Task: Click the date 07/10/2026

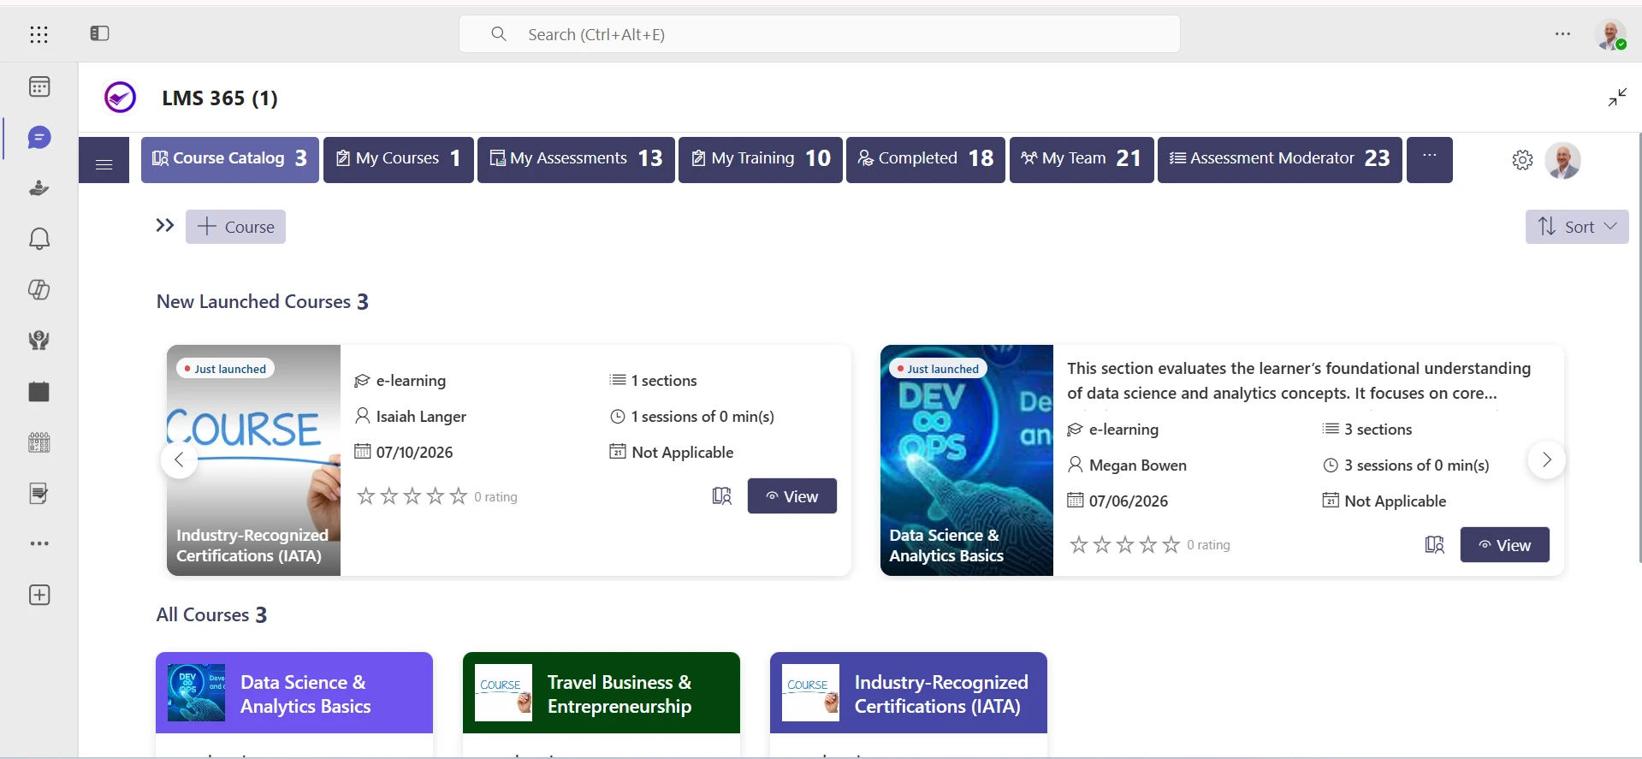Action: [415, 453]
